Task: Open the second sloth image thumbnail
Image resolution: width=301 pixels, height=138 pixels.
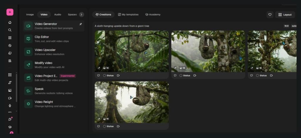Action: [x=208, y=51]
